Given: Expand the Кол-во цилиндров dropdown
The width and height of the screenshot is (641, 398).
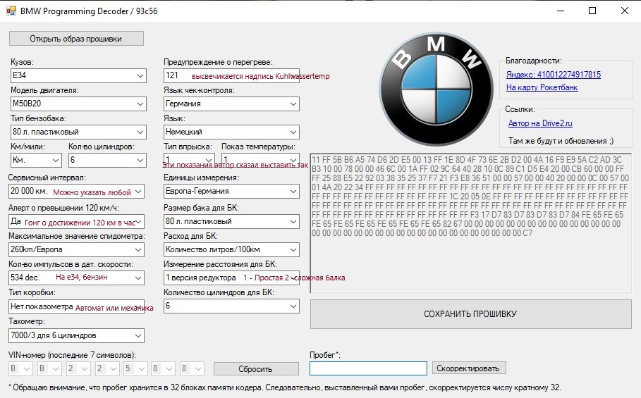Looking at the screenshot, I should [107, 160].
